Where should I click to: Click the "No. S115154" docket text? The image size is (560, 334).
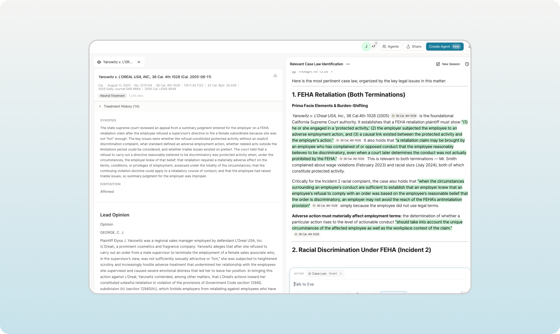tap(143, 85)
